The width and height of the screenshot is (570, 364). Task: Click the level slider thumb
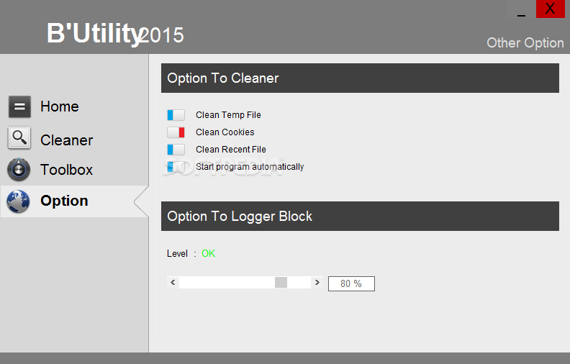point(281,283)
